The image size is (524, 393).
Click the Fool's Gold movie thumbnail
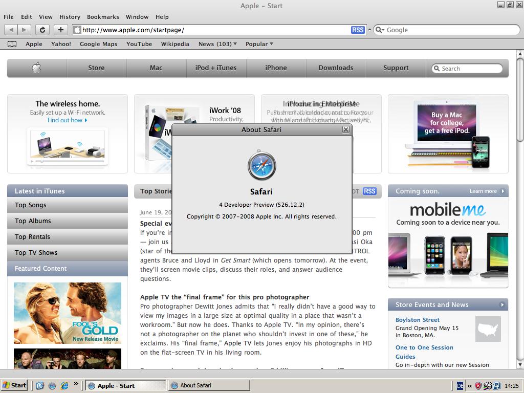click(x=68, y=313)
